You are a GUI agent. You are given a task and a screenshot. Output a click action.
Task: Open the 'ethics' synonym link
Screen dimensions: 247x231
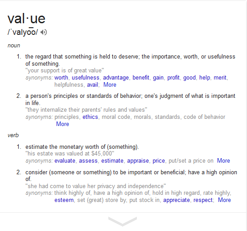90,117
